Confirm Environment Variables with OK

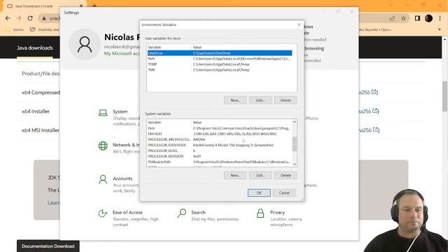[x=259, y=193]
